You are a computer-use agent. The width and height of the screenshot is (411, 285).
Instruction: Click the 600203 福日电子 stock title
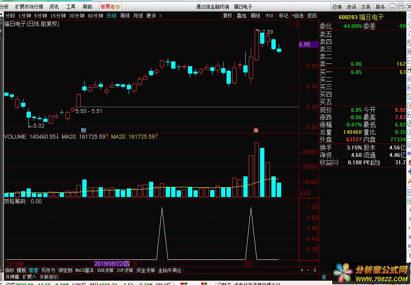361,17
